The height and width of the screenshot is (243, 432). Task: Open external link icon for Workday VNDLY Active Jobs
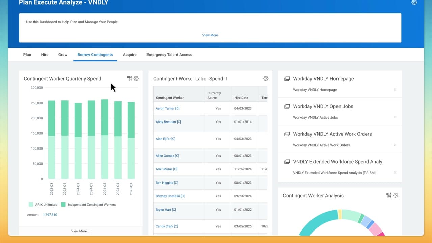(395, 117)
